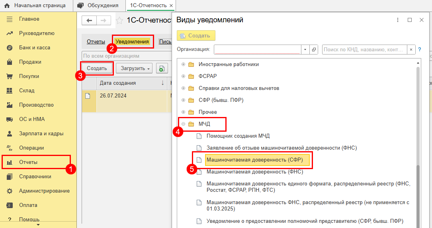Open Продажи section in sidebar
Image resolution: width=432 pixels, height=228 pixels.
click(x=30, y=62)
